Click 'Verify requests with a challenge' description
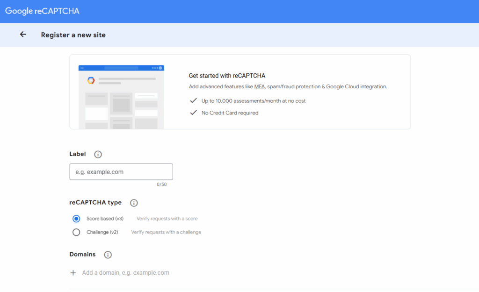The image size is (479, 292). pos(166,232)
